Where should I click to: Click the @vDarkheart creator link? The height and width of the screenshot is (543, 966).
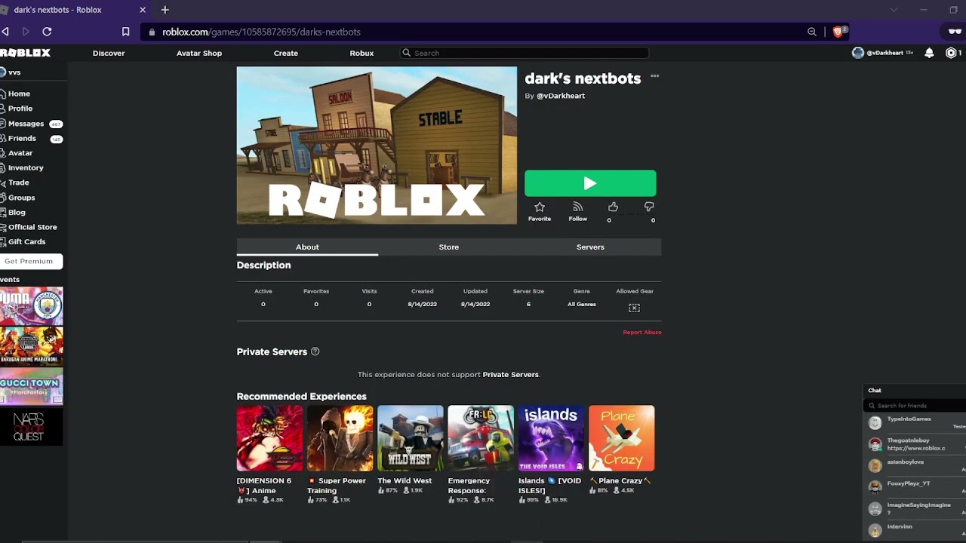pos(561,96)
